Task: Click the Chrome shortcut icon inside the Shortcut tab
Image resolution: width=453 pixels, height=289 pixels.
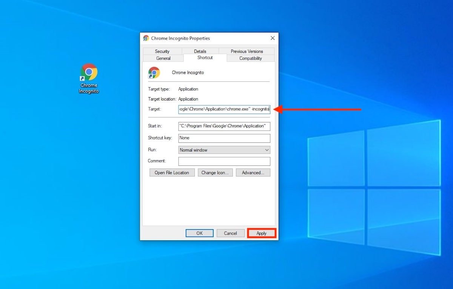Action: click(154, 73)
